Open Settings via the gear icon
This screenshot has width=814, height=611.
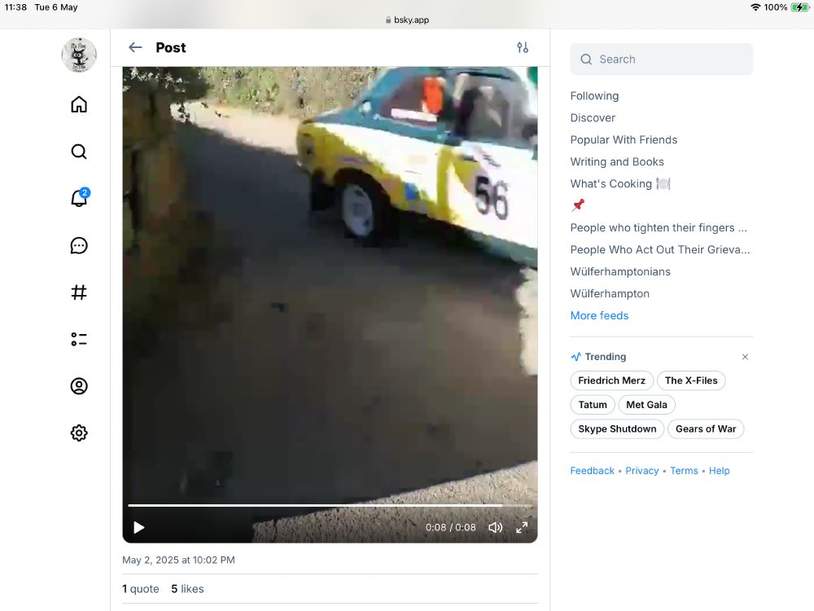(x=78, y=433)
